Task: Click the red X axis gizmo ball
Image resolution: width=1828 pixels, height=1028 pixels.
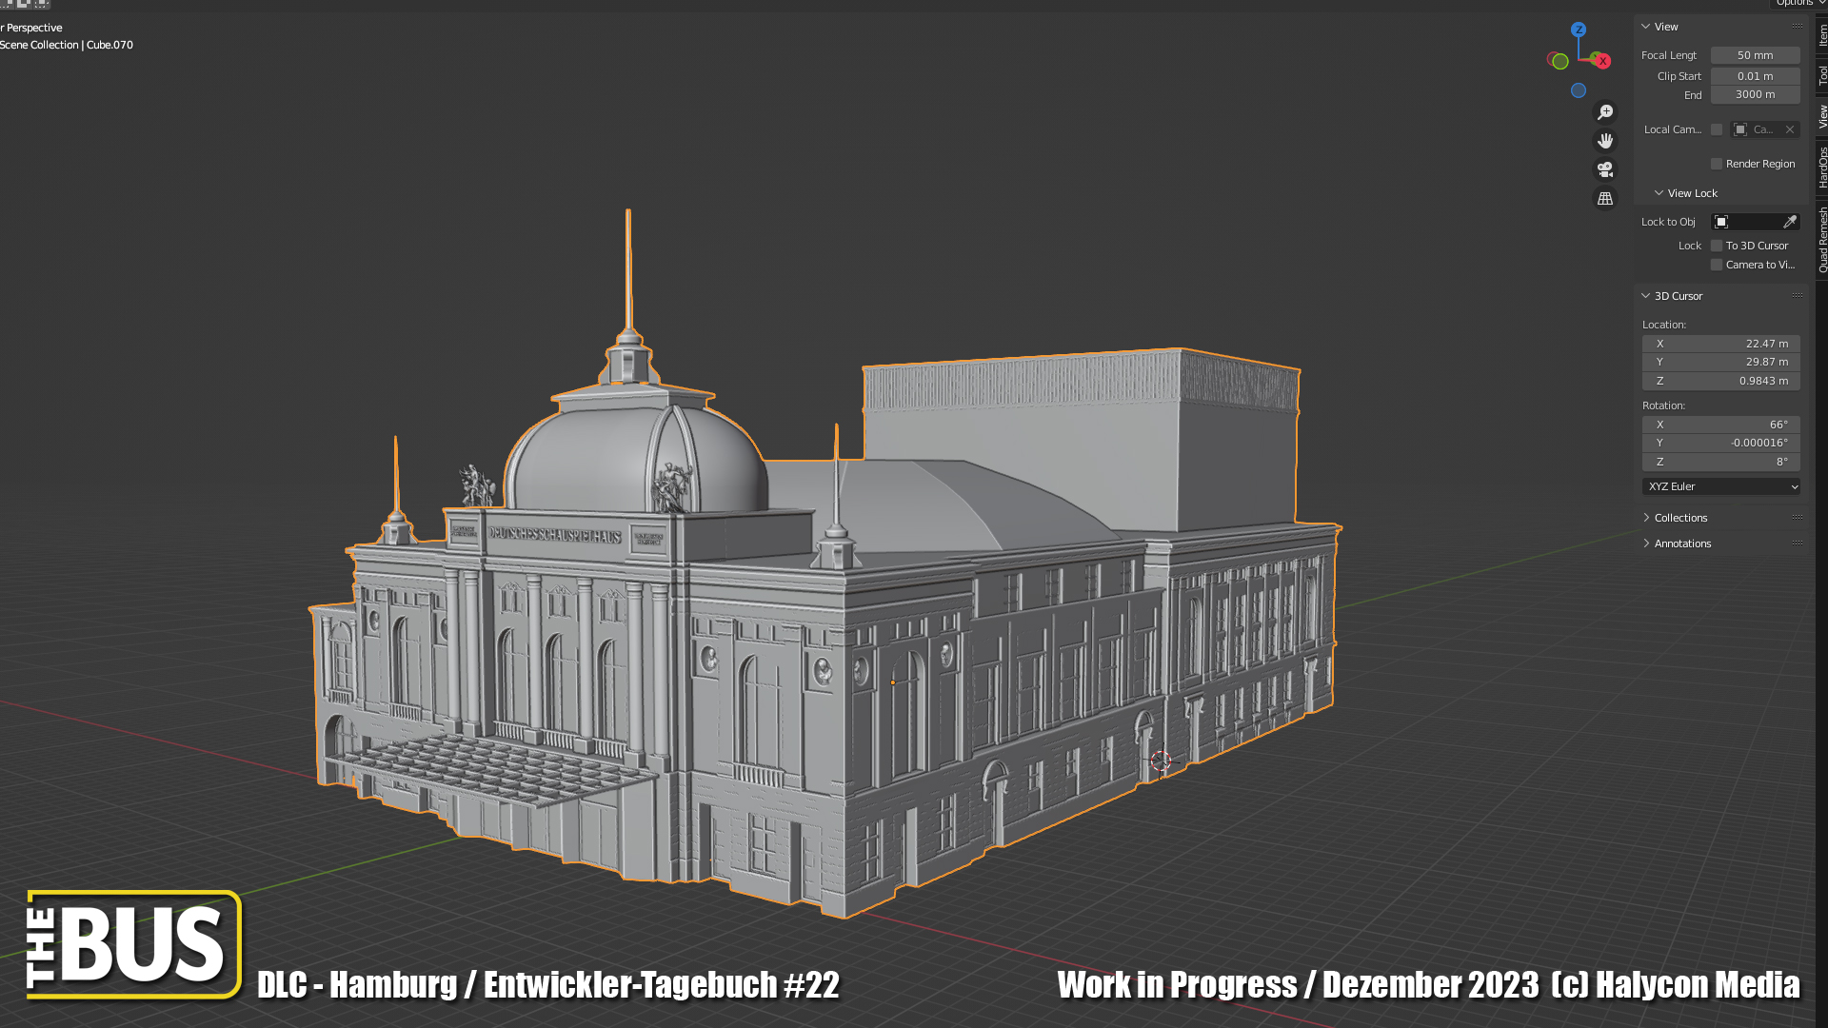Action: pos(1602,61)
